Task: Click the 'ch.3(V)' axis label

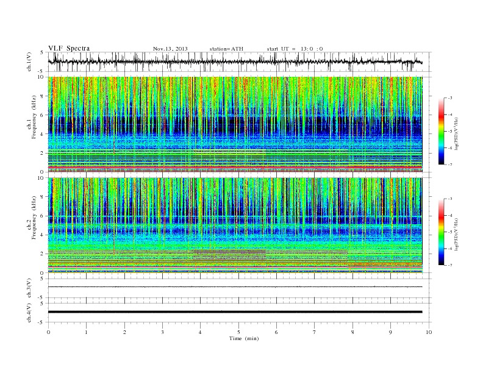Action: [x=29, y=288]
